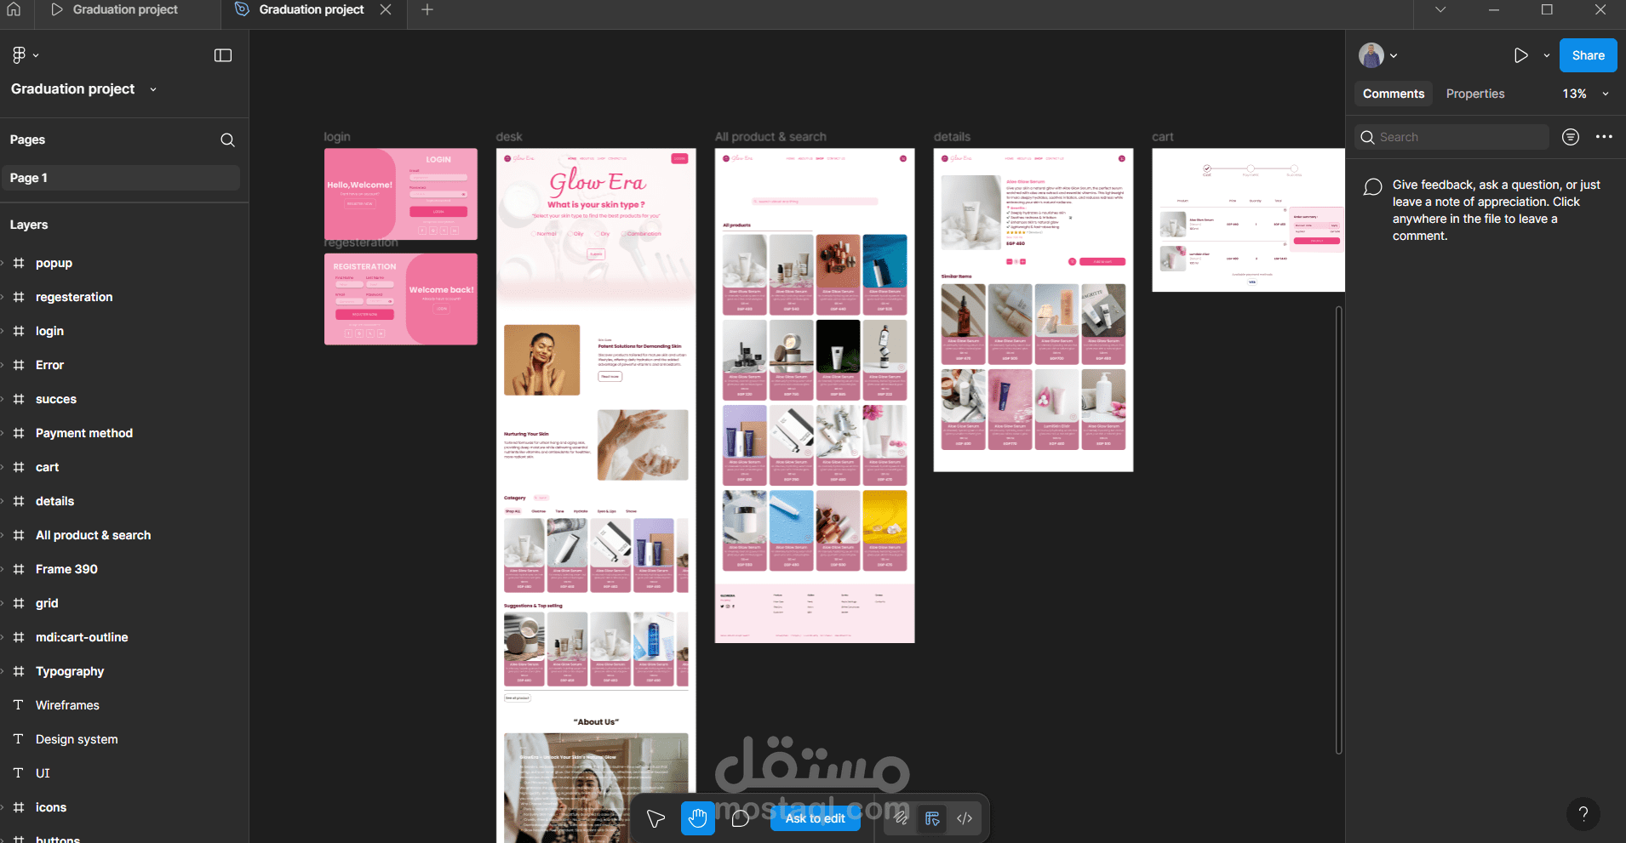Switch to Dev mode code icon
Screen dimensions: 1626x843
coord(965,818)
